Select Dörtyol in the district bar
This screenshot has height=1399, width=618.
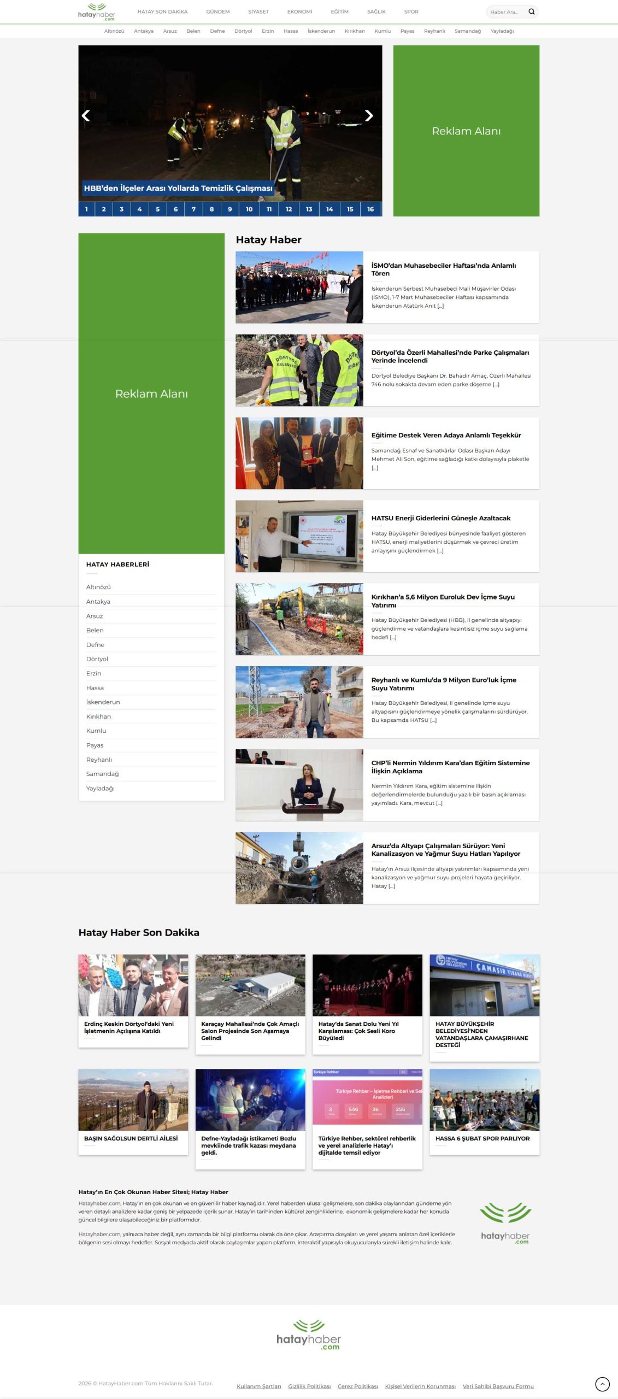tap(243, 31)
